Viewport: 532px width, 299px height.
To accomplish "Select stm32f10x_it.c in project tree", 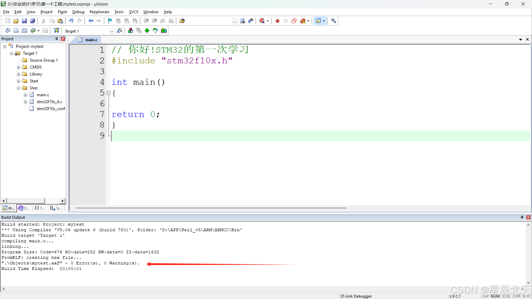I will 49,102.
